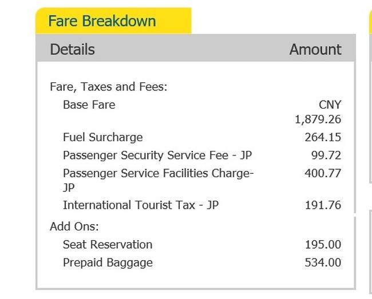Select the 400.77 facilities charge amount
This screenshot has height=299, width=372.
coord(323,173)
